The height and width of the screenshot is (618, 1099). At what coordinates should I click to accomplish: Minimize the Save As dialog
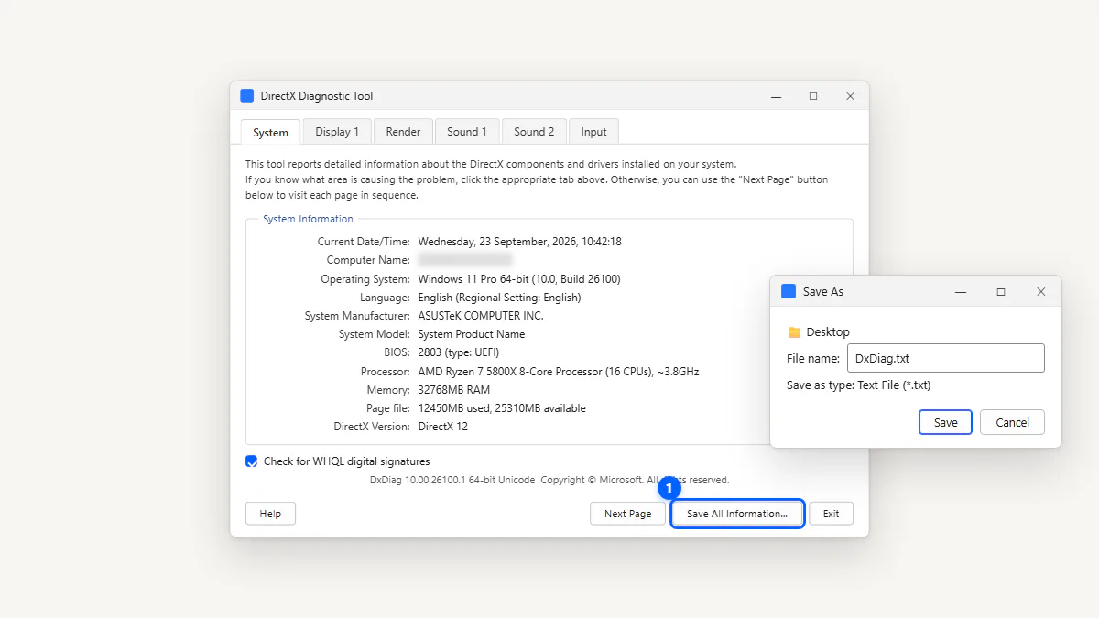pos(961,291)
